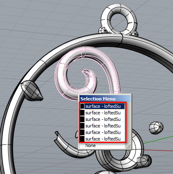
Task: Select the isolated sphere right of the menu
Action: click(x=156, y=128)
